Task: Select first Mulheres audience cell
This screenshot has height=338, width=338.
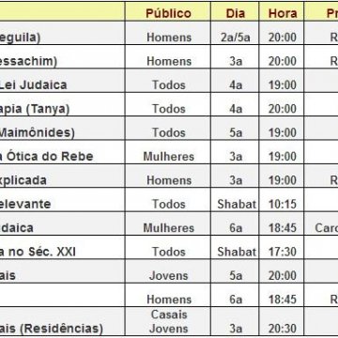Action: click(168, 156)
